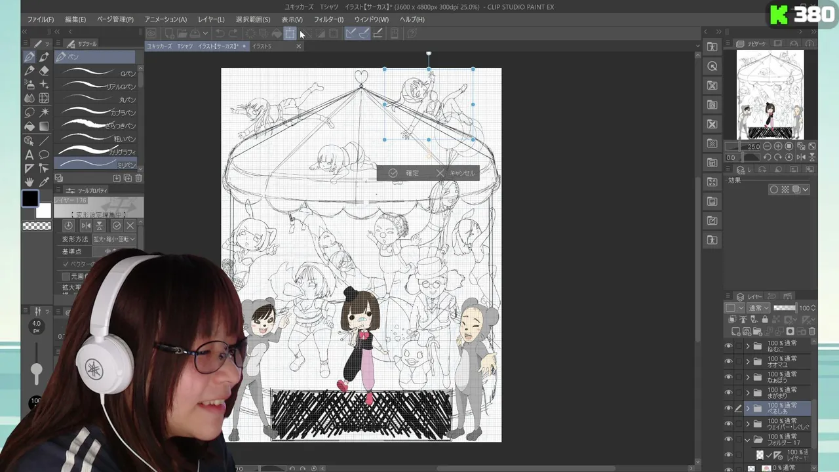The width and height of the screenshot is (839, 472).
Task: Expand the まがまり layer folder
Action: (748, 393)
